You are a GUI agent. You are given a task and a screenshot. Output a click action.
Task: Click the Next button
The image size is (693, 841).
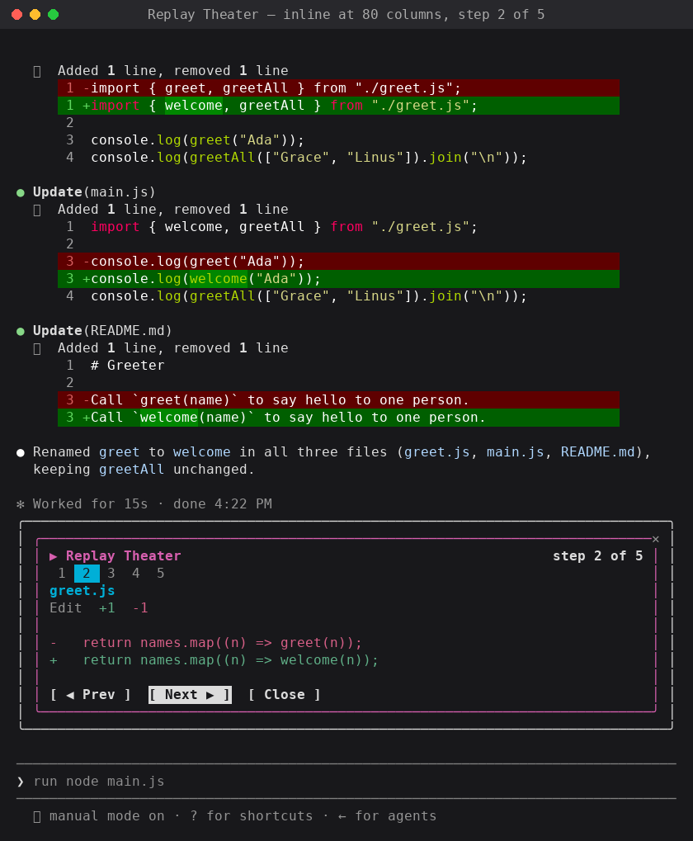pos(190,695)
